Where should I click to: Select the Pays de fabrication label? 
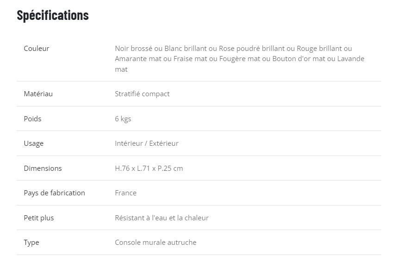tap(55, 193)
